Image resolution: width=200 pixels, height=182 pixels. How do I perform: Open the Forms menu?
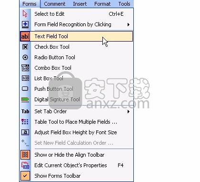pos(30,4)
